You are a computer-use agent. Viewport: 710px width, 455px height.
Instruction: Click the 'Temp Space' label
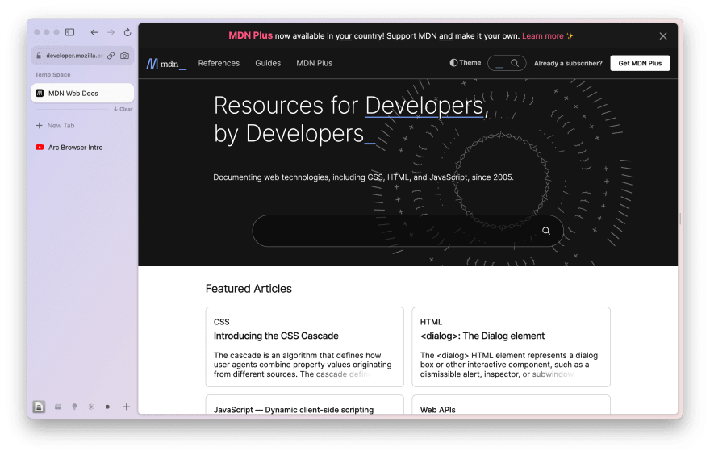[53, 75]
